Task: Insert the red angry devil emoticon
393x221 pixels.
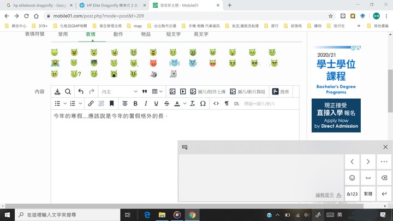Action: point(153,63)
